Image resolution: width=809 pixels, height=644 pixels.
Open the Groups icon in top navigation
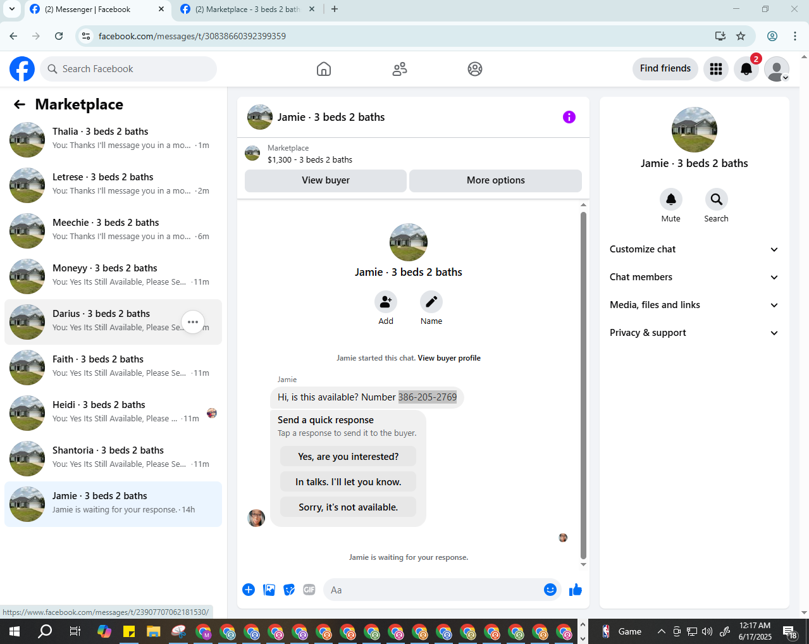475,69
